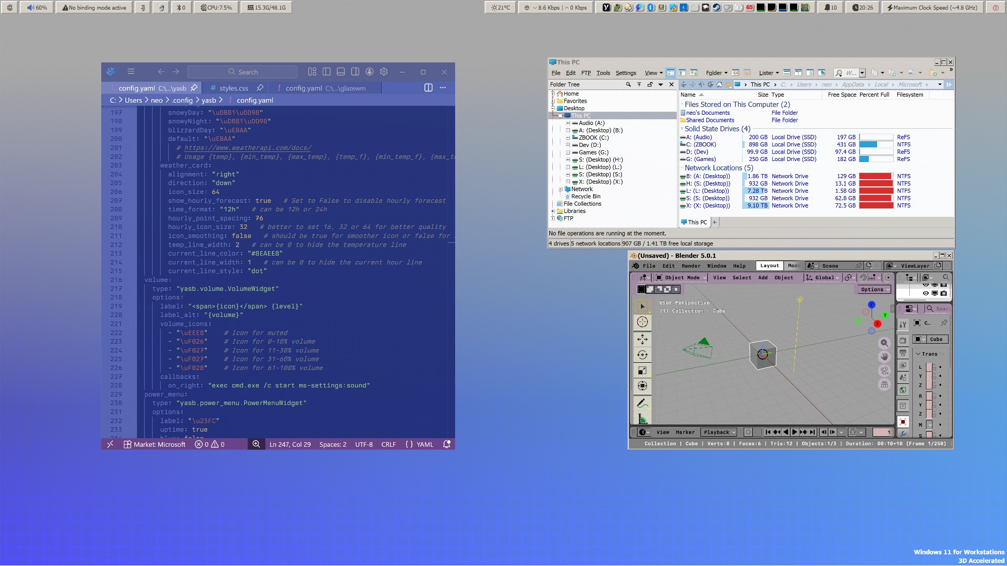Open VS Code settings gear icon
Viewport: 1007px width, 566px height.
(x=384, y=72)
